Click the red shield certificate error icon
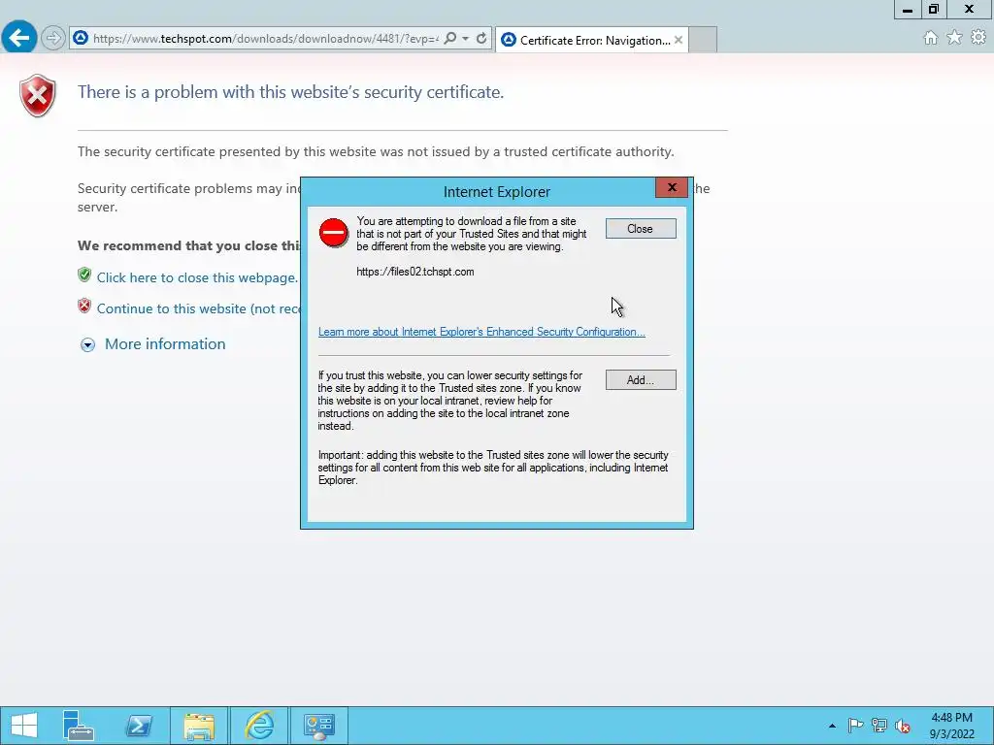The width and height of the screenshot is (994, 745). [x=38, y=96]
